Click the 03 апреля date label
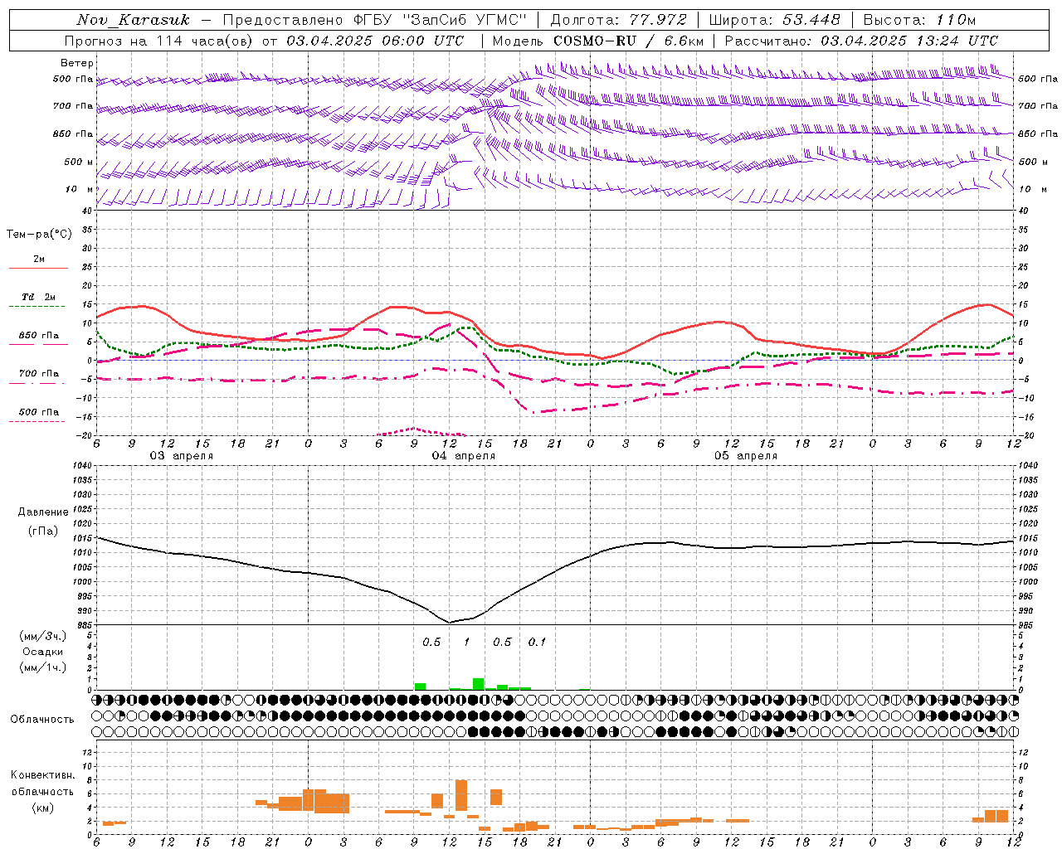This screenshot has height=849, width=1062. pyautogui.click(x=181, y=456)
